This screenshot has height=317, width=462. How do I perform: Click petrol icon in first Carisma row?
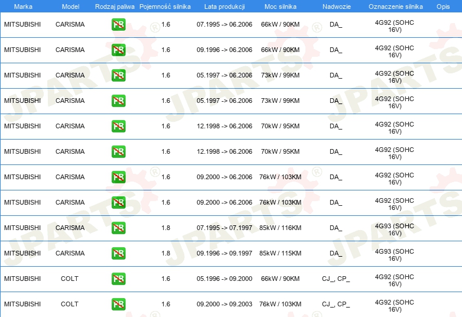pyautogui.click(x=118, y=24)
